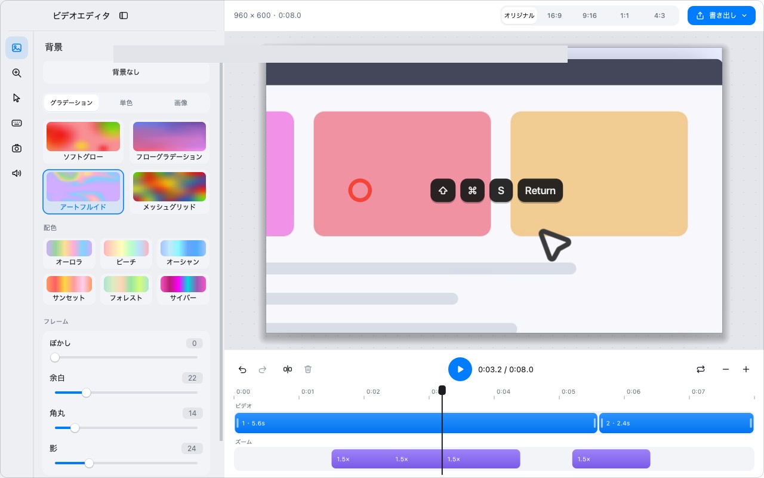Pick the サイバー color scheme
The image size is (764, 478).
183,289
